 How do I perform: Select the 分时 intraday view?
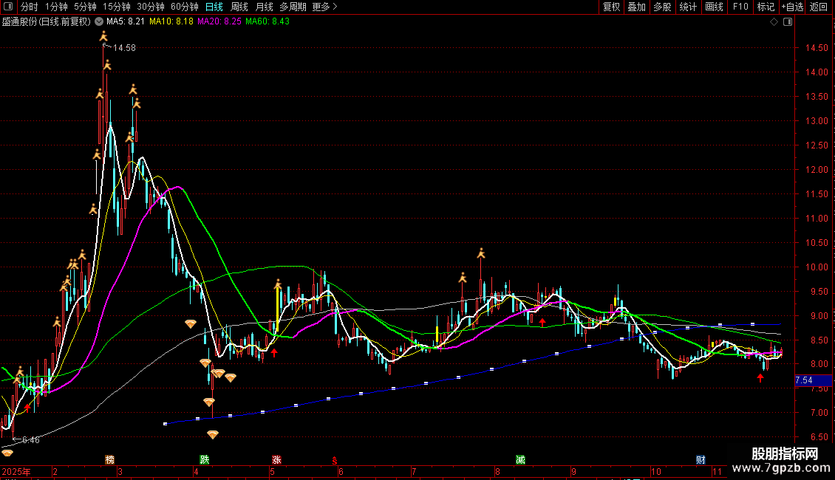(29, 7)
